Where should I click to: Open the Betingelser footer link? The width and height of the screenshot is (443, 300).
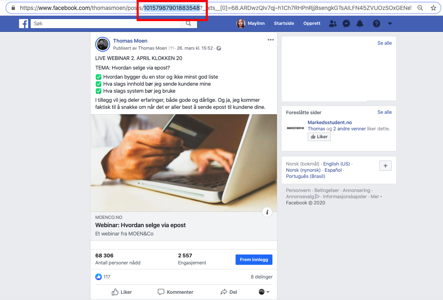[327, 190]
